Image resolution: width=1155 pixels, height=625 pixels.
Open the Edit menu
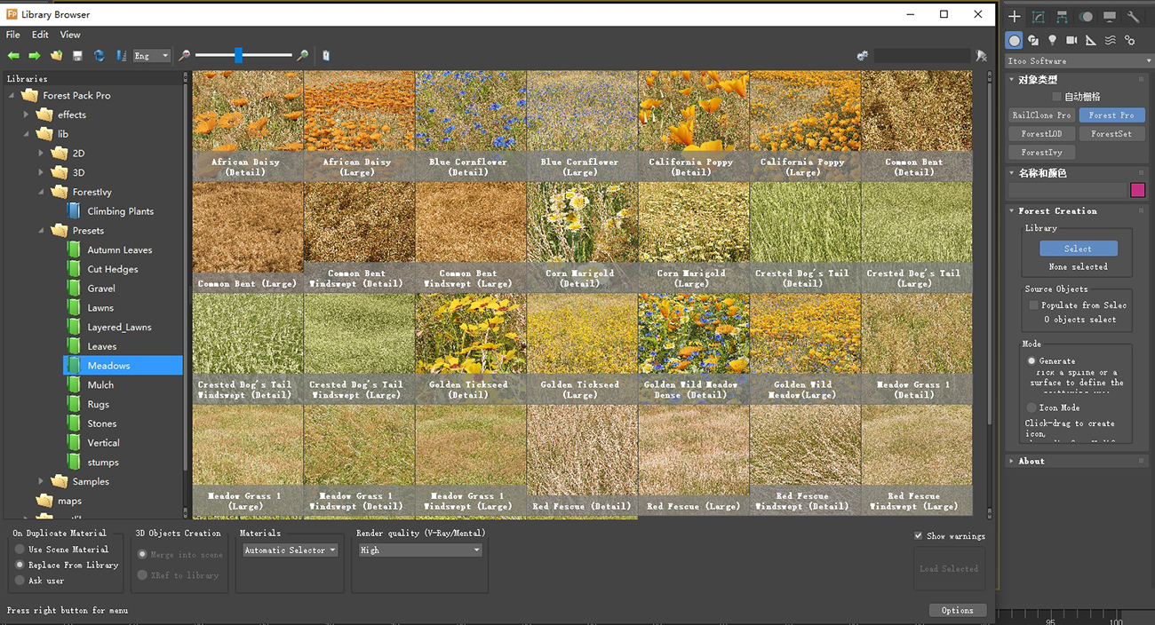point(40,35)
